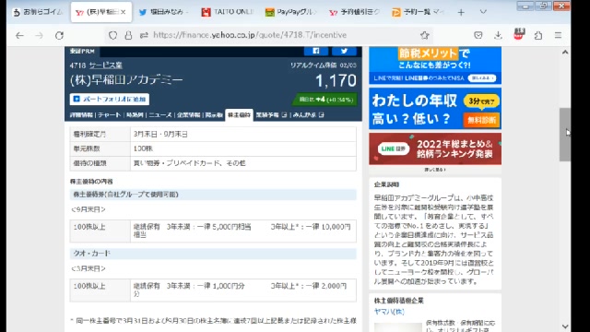This screenshot has height=332, width=590.
Task: Click the stock price 1,170
Action: 336,80
